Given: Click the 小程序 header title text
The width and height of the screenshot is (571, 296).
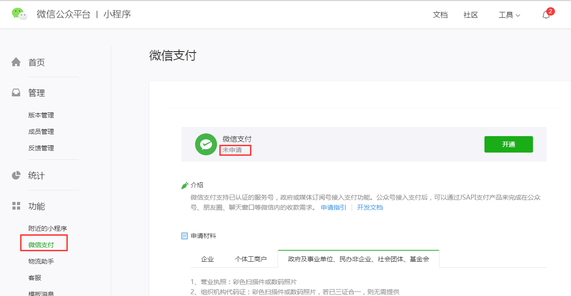Looking at the screenshot, I should pos(117,14).
